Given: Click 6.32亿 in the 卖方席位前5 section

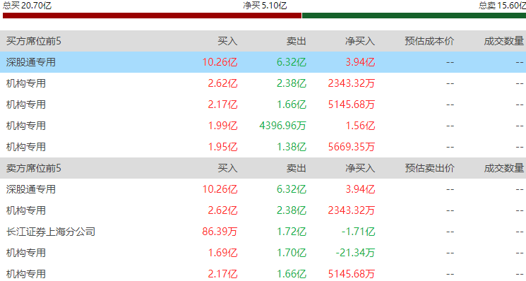Looking at the screenshot, I should pyautogui.click(x=292, y=189).
